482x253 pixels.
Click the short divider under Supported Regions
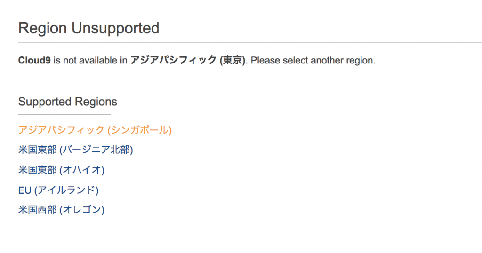tap(64, 115)
